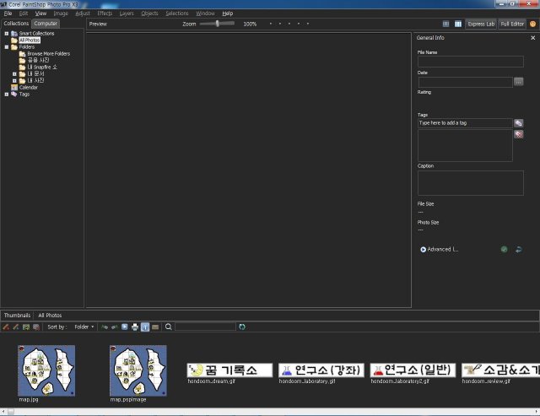The image size is (540, 416).
Task: Open Express Lab
Action: click(481, 24)
